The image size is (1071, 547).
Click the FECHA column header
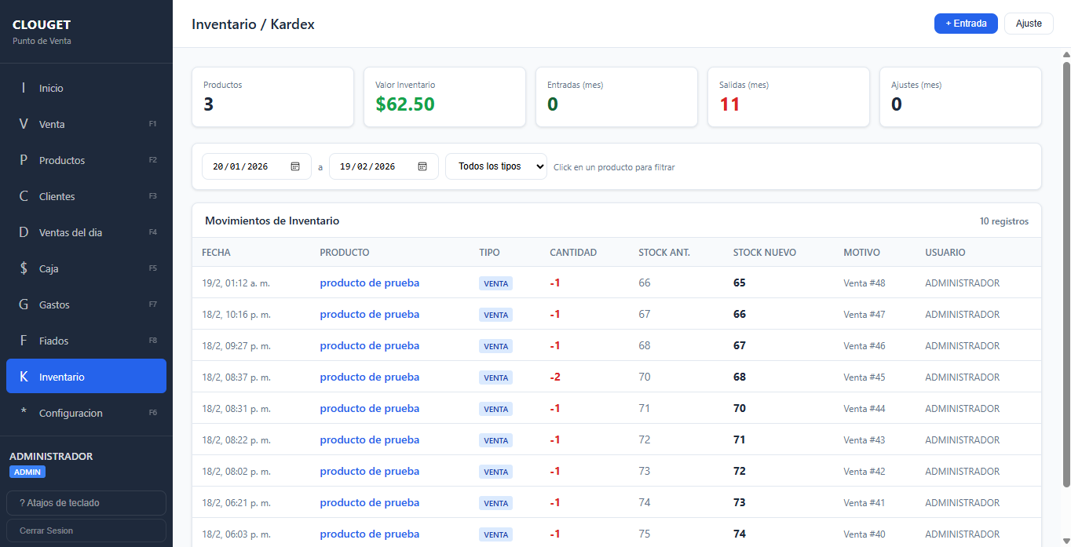216,253
